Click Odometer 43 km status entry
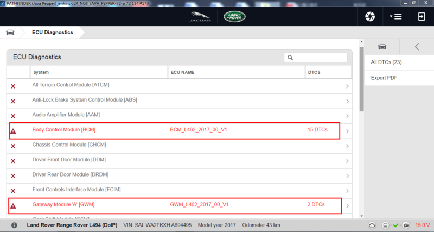Screen dimensions: 434x232 point(261,225)
